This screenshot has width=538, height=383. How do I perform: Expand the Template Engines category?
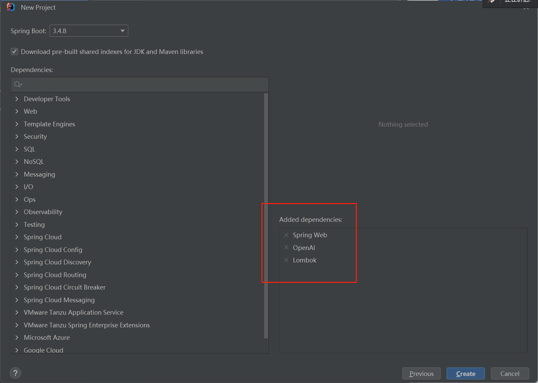(x=17, y=124)
